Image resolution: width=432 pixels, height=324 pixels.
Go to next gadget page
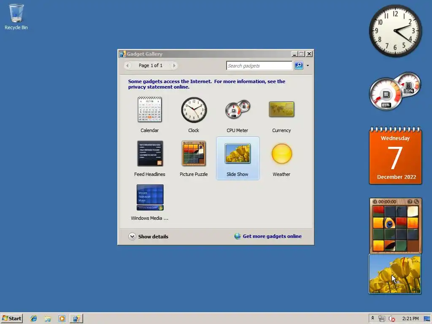(174, 65)
